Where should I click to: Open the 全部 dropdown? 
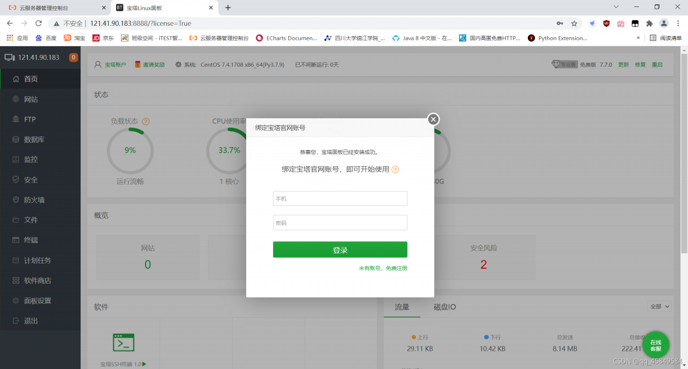point(660,306)
